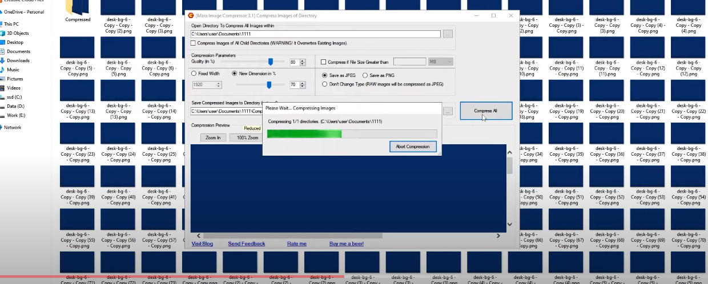Click the Quality spinner down arrow
Image resolution: width=708 pixels, height=284 pixels.
point(301,64)
